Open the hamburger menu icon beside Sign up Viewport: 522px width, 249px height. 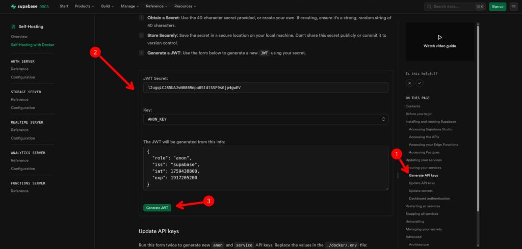513,6
